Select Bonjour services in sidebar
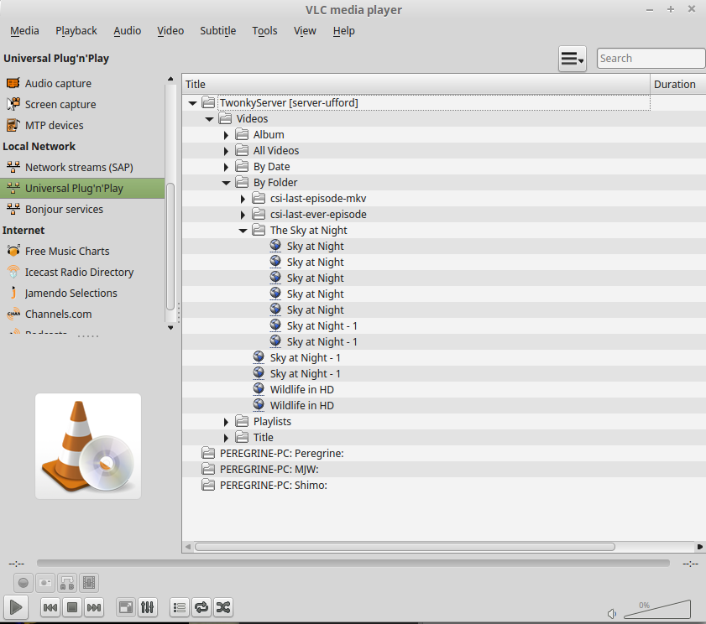The height and width of the screenshot is (624, 706). (83, 209)
